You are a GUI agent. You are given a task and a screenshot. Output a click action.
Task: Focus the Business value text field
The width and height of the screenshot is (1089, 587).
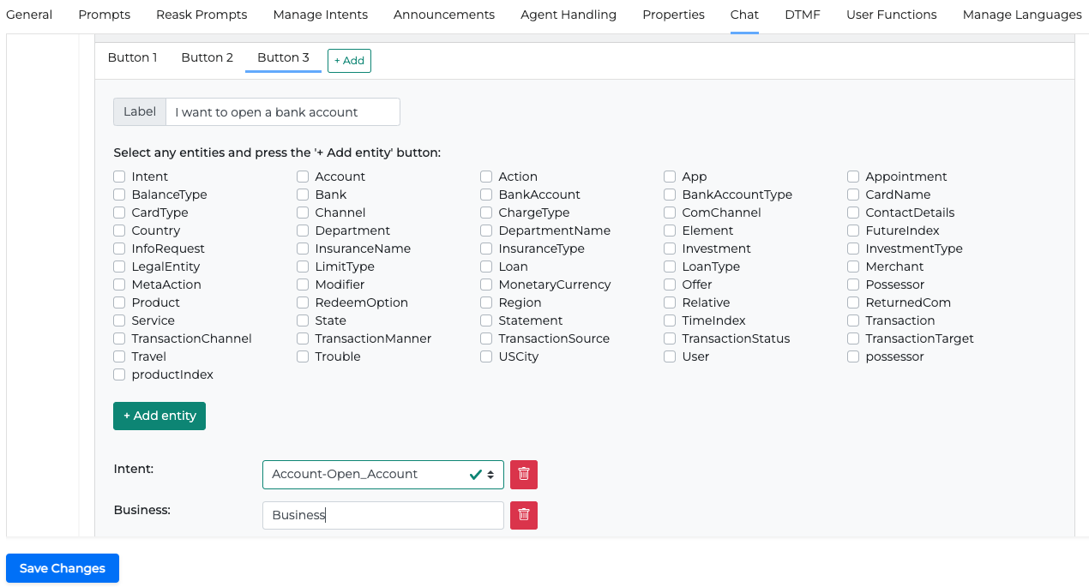(x=382, y=515)
